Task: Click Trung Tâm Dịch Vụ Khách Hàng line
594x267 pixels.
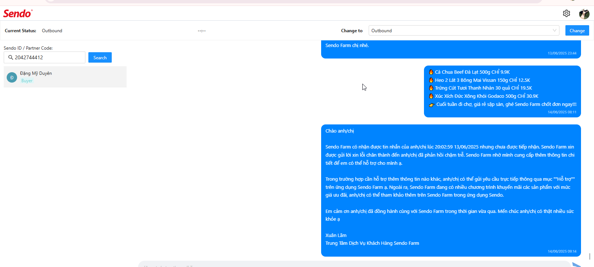Action: click(x=372, y=243)
